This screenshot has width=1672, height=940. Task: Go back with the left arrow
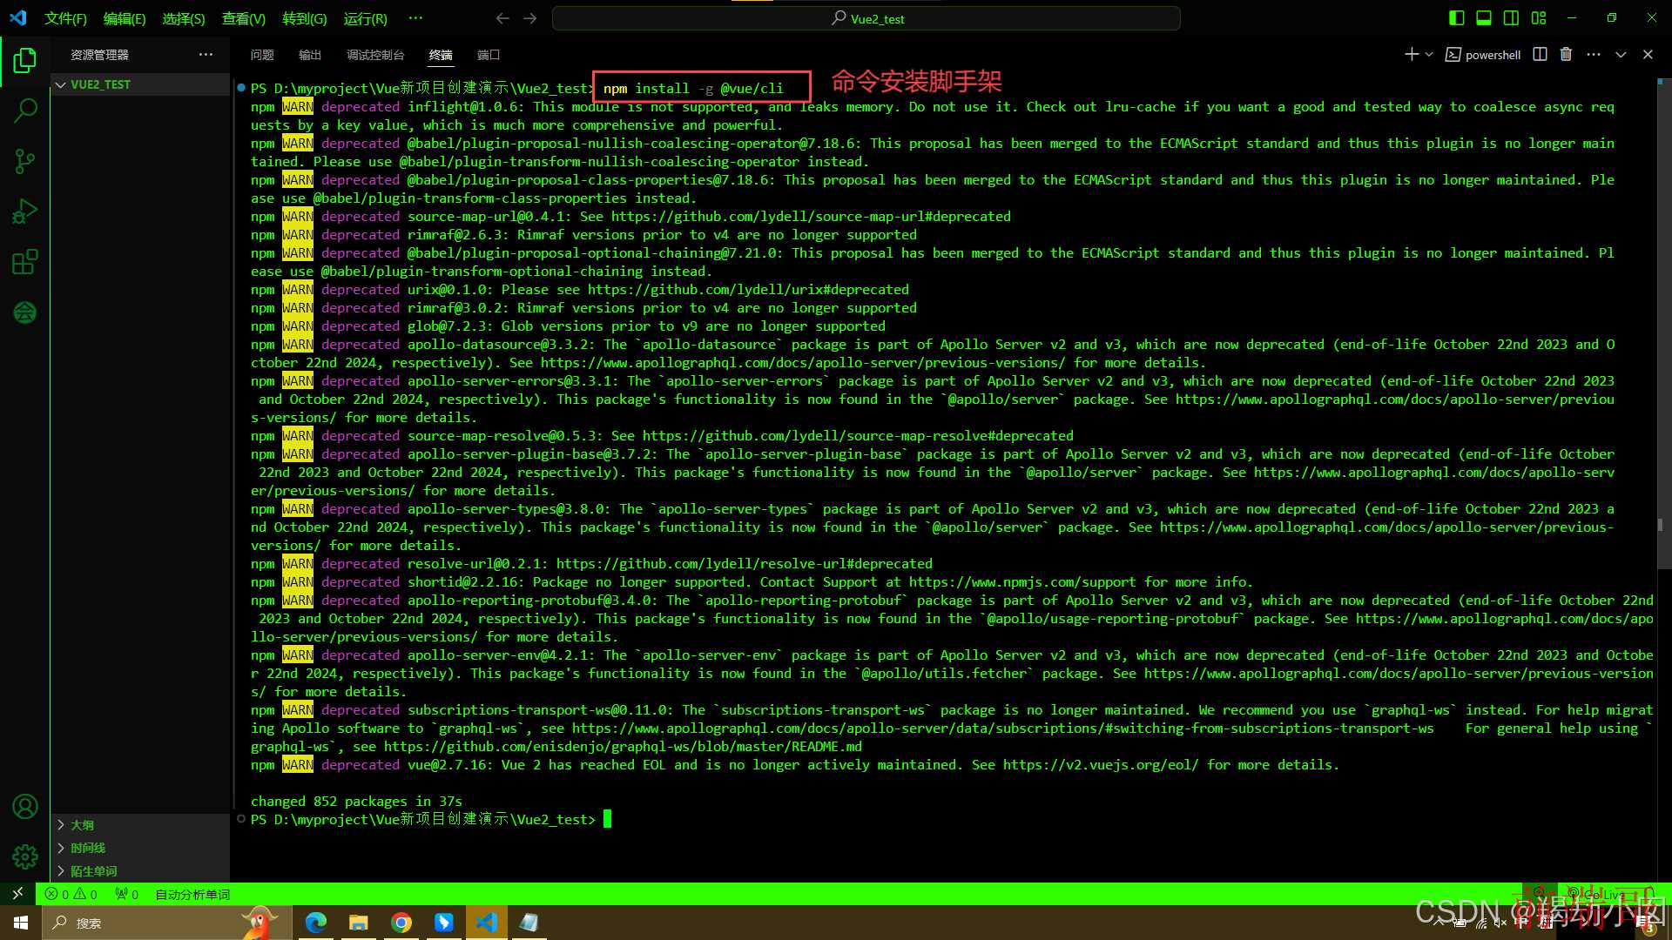point(502,18)
